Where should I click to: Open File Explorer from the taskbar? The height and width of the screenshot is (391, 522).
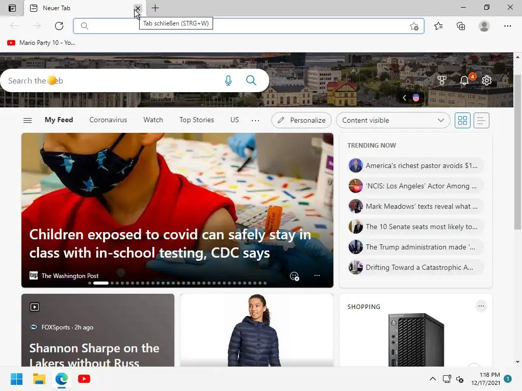(39, 379)
